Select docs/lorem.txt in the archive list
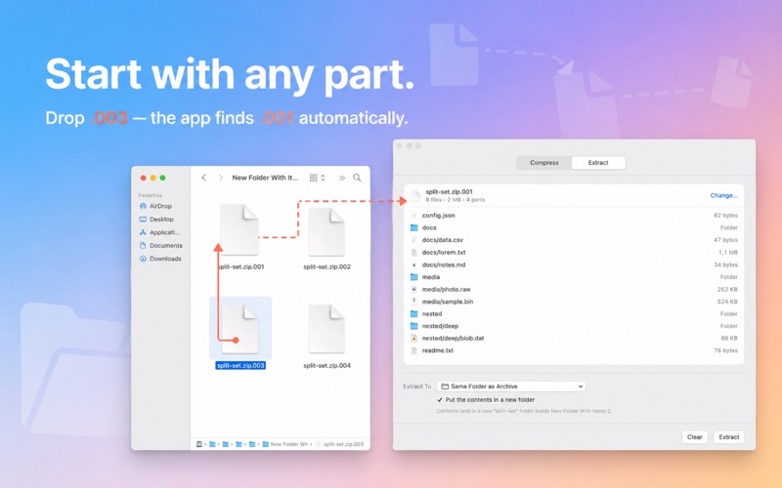 574,253
